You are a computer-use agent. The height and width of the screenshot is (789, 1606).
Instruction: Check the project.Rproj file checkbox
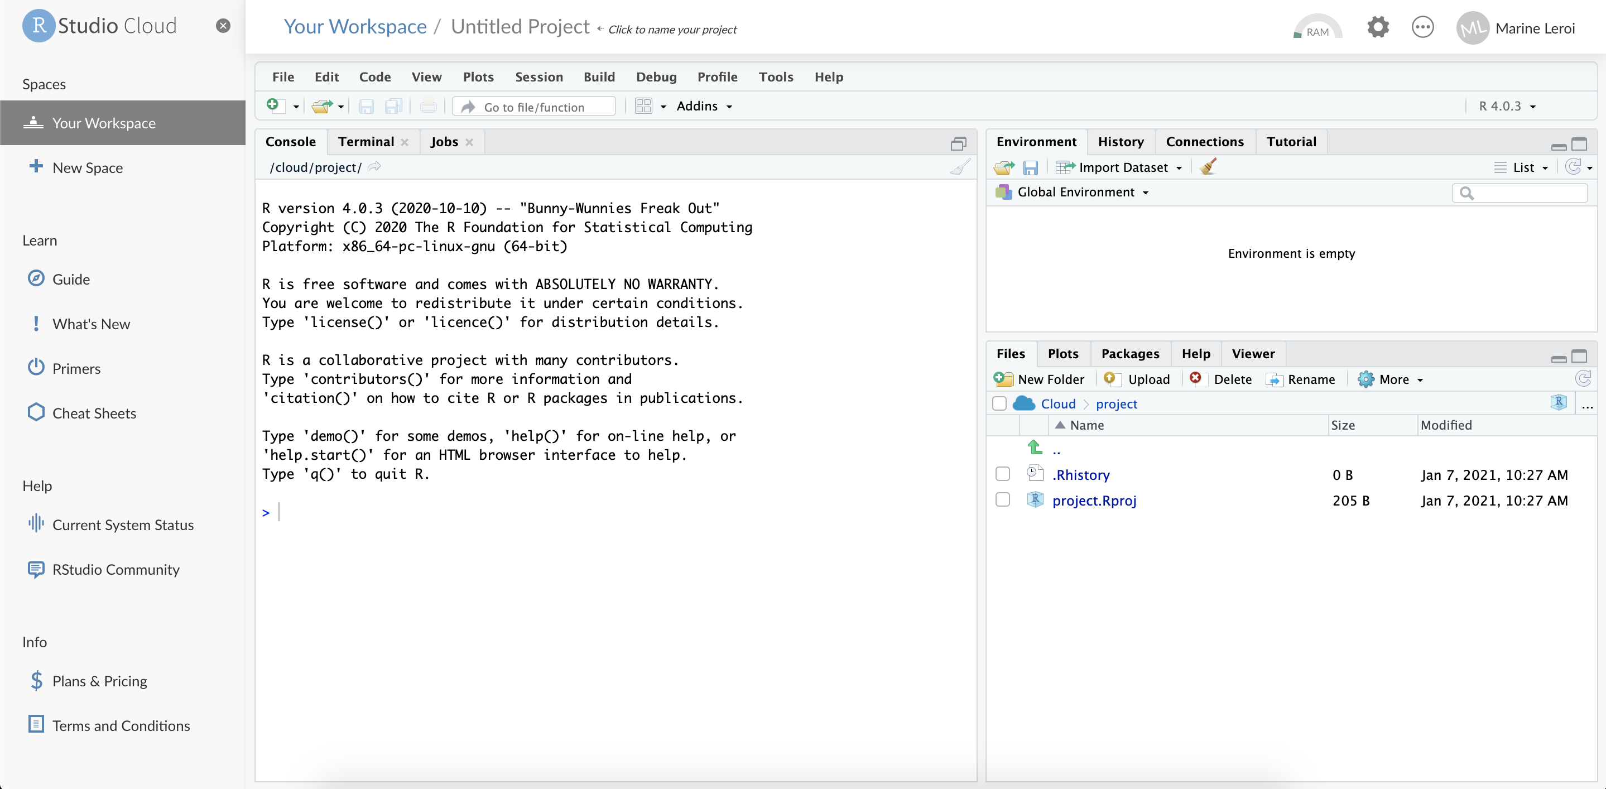pos(1003,499)
